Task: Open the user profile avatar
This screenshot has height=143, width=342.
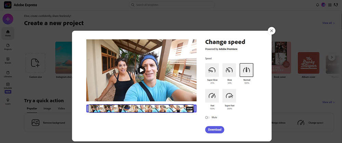Action: click(x=324, y=5)
